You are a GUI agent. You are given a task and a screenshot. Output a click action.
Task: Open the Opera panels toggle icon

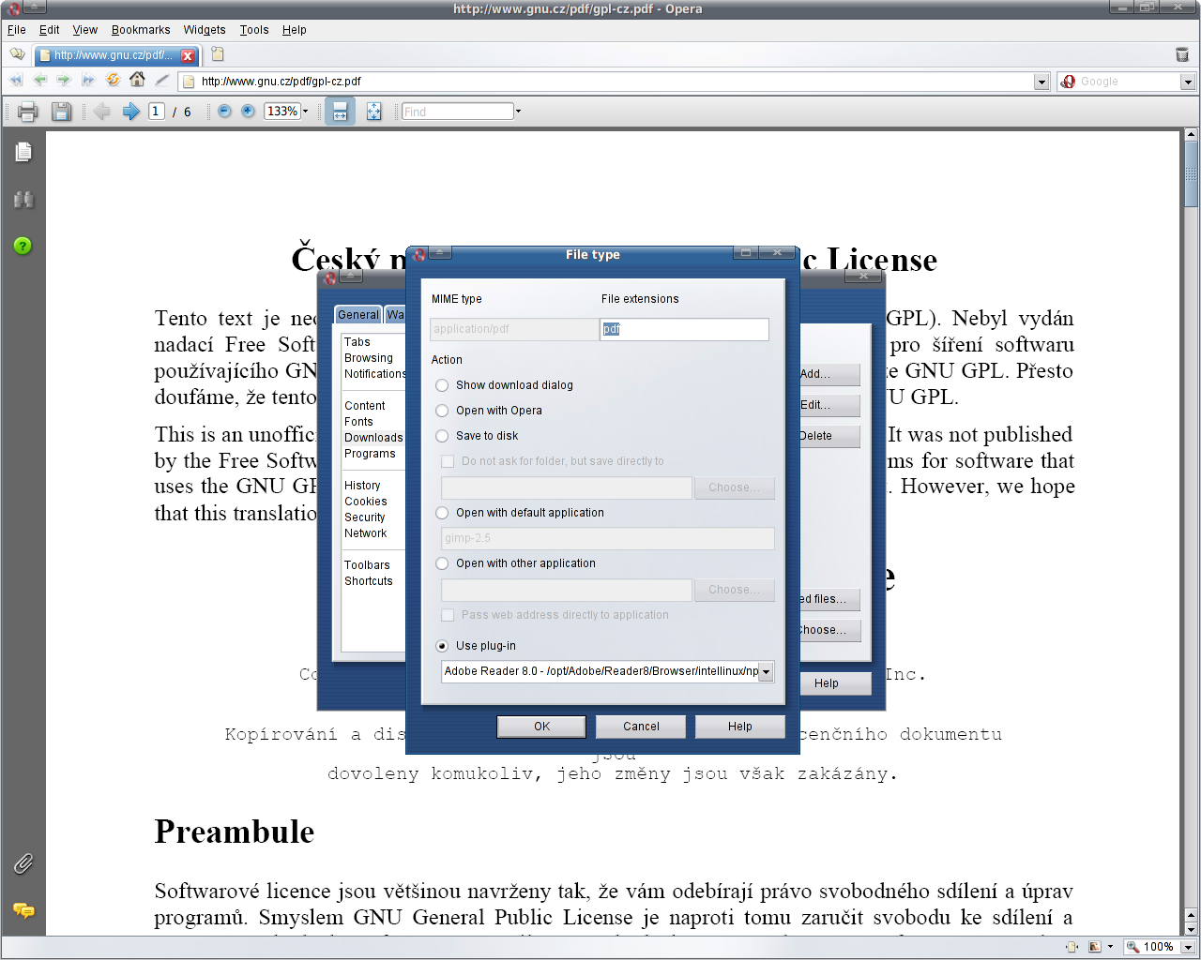click(17, 54)
